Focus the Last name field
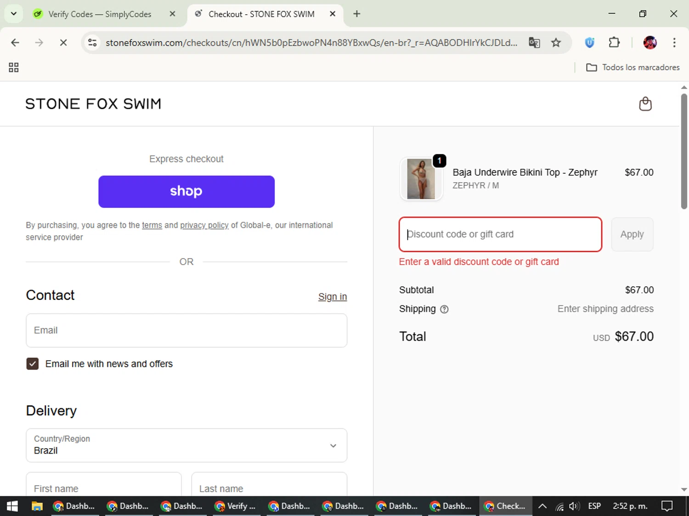This screenshot has height=516, width=689. tap(269, 484)
